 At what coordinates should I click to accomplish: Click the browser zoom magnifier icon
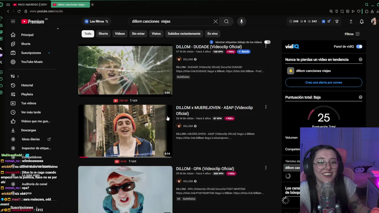tap(331, 11)
